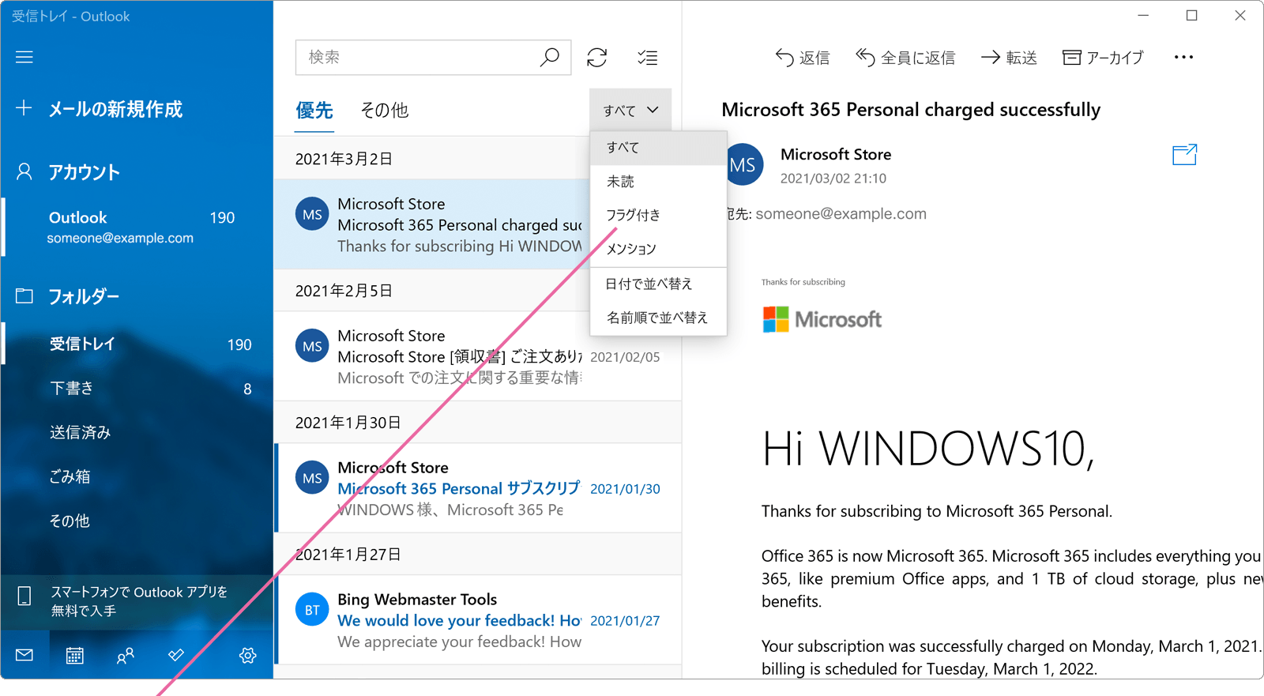The width and height of the screenshot is (1264, 696).
Task: Open その他 folders item in sidebar
Action: pos(137,521)
